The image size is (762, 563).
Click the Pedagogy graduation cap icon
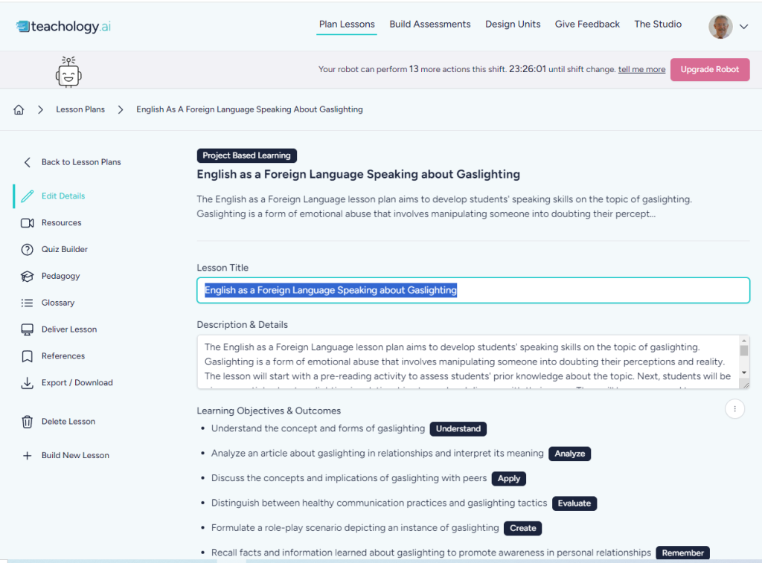tap(28, 277)
